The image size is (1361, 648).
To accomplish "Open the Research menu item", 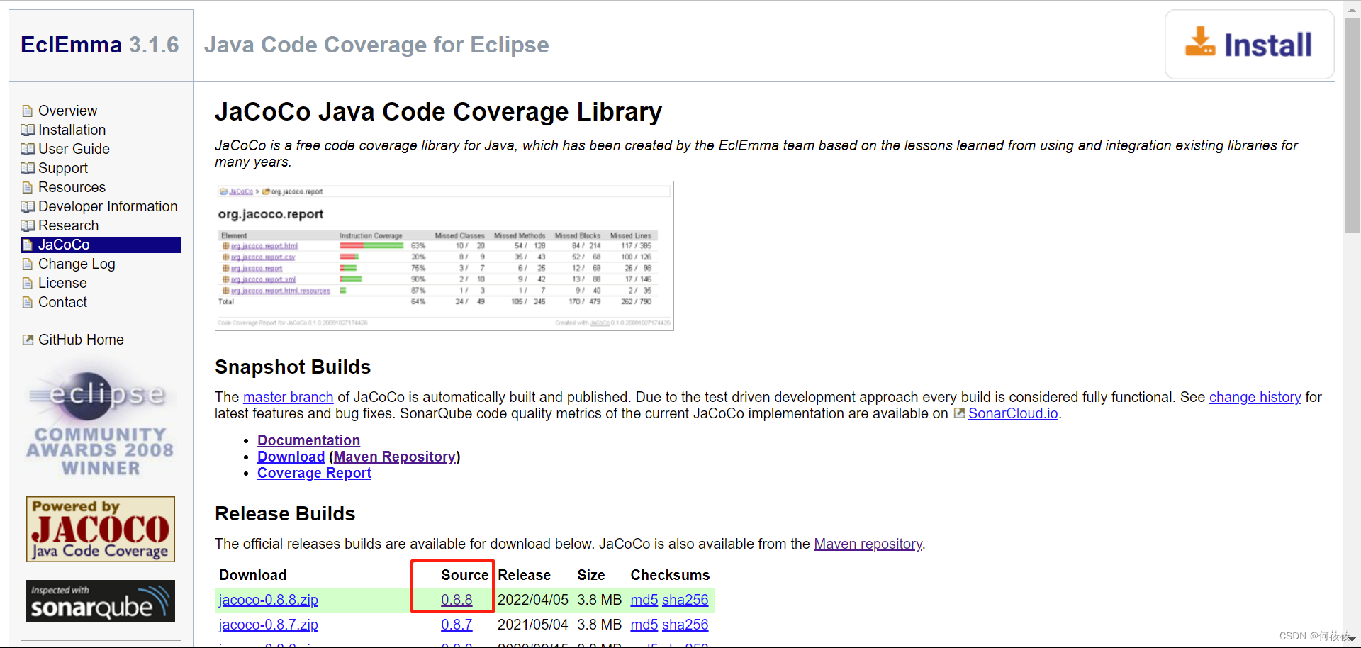I will pos(68,225).
